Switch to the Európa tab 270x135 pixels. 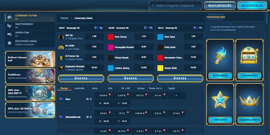[141, 88]
